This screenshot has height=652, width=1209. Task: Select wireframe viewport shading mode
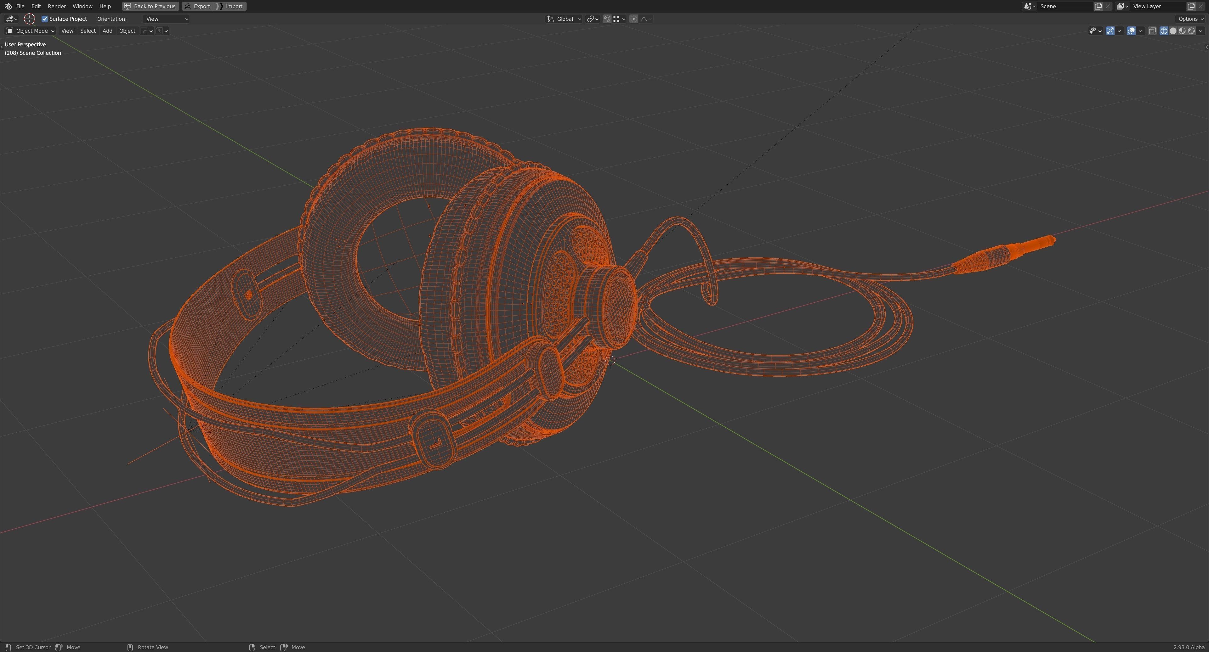[1163, 31]
